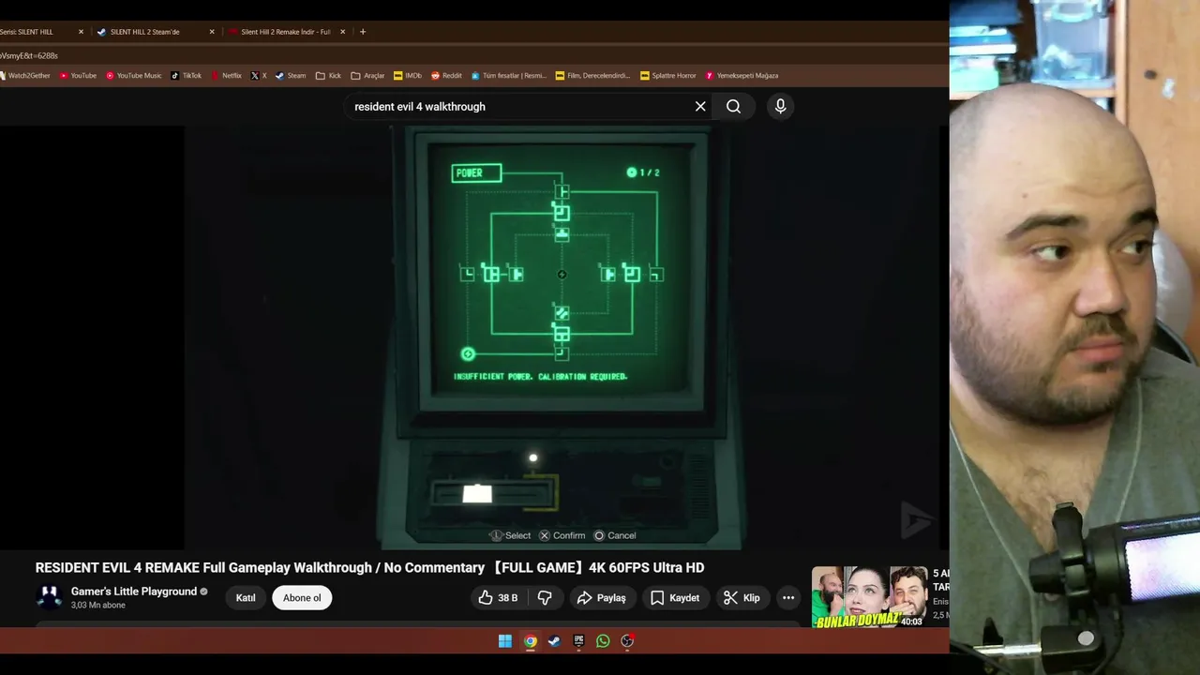Screen dimensions: 1200x675
Task: Create a clip with Klip button
Action: 742,597
